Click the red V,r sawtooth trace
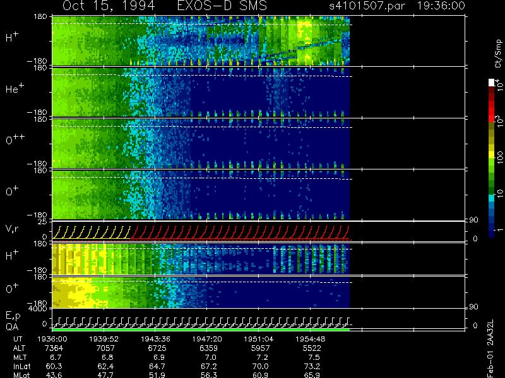505x378 pixels. (240, 232)
